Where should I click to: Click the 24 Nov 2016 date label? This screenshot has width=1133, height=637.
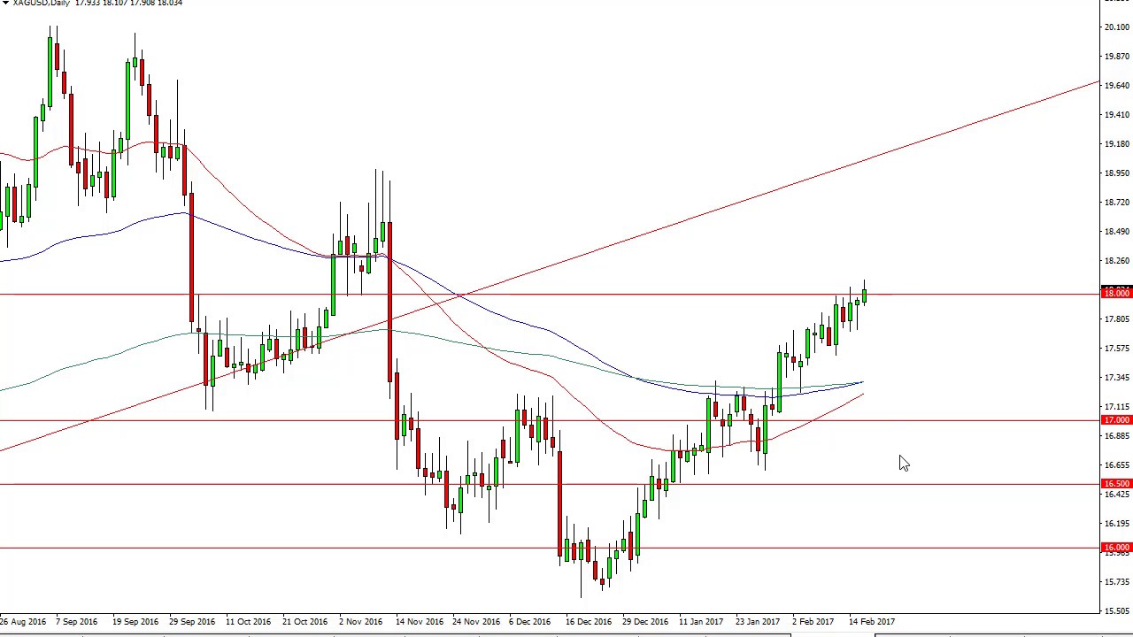[x=475, y=622]
